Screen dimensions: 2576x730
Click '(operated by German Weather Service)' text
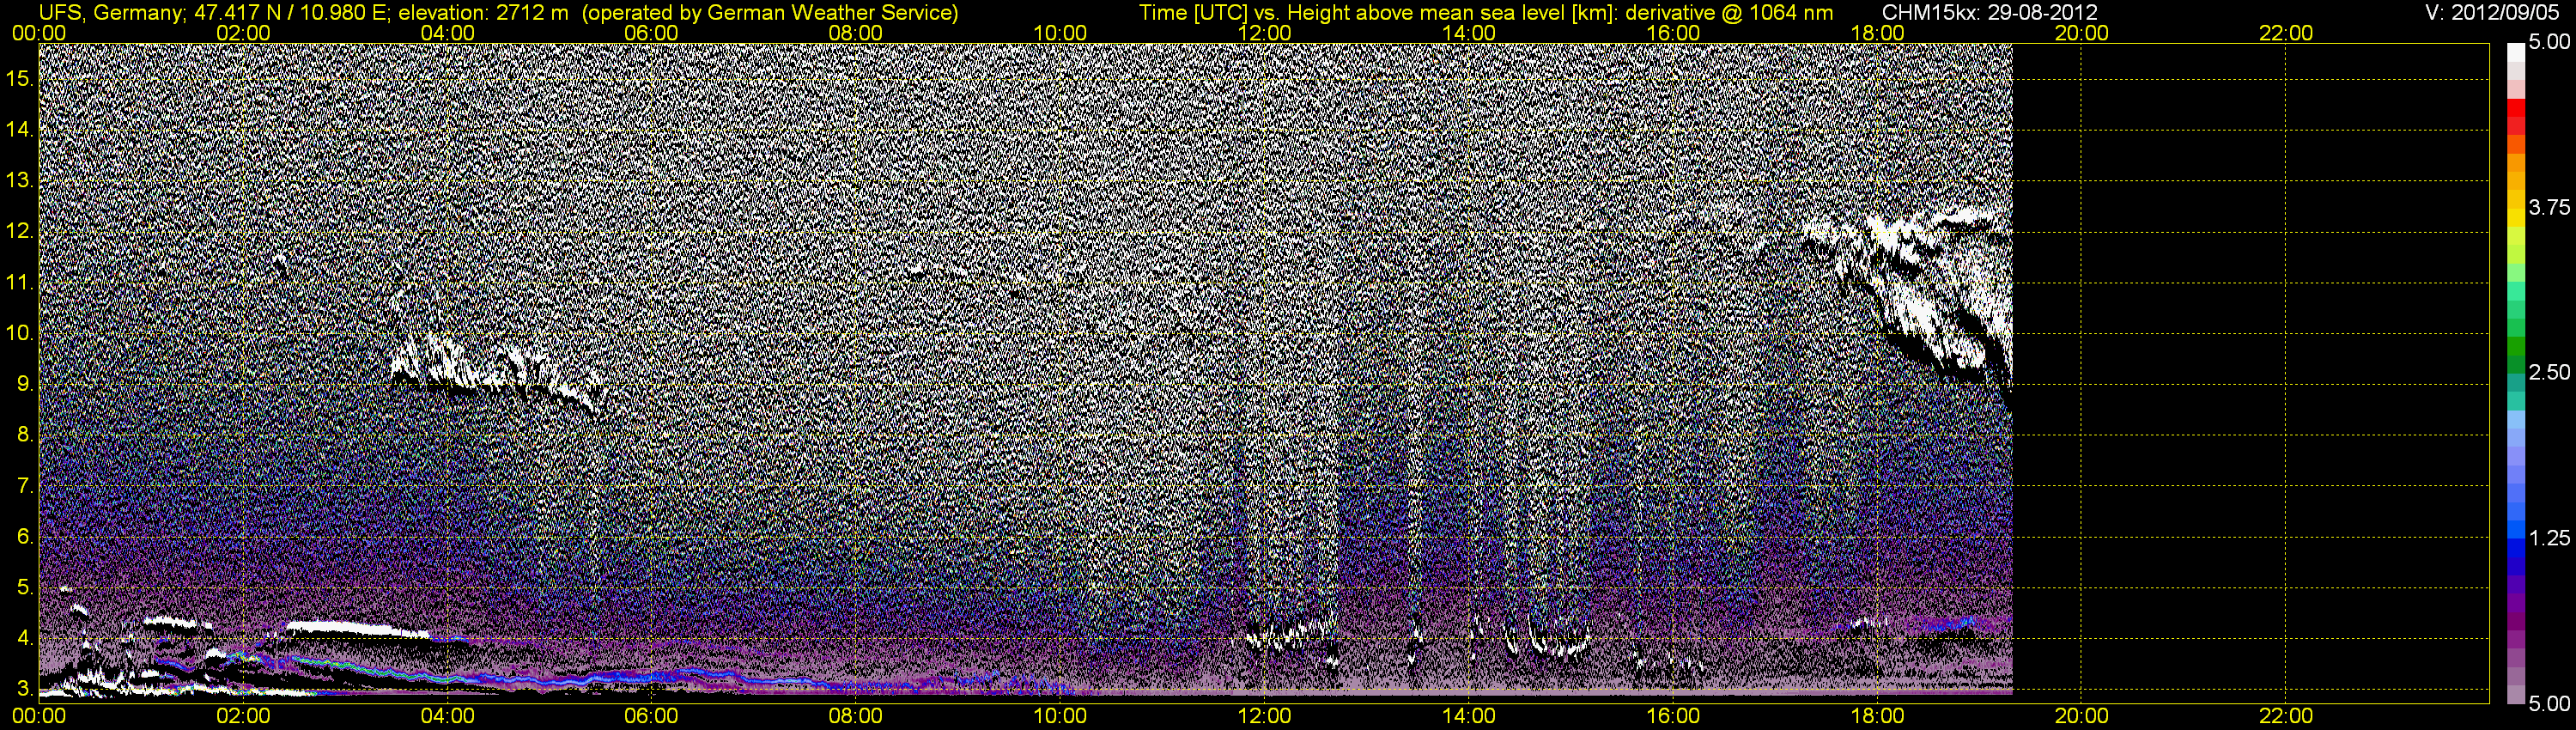(770, 13)
